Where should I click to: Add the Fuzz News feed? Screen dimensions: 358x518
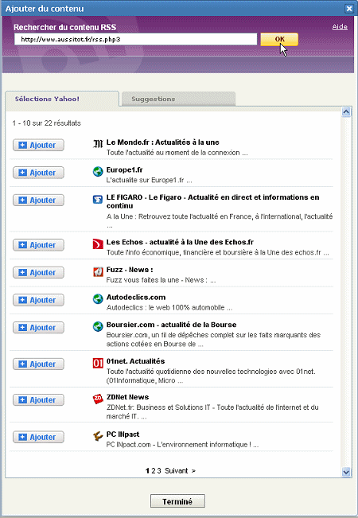[x=38, y=272]
